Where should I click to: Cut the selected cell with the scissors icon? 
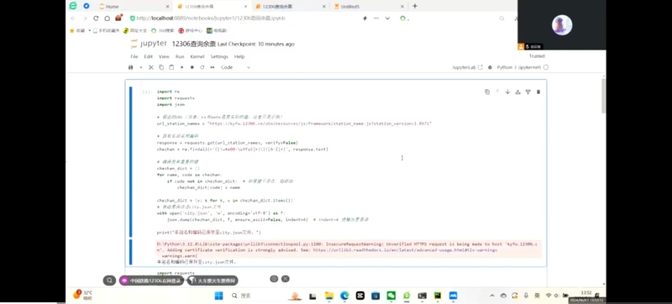[151, 67]
